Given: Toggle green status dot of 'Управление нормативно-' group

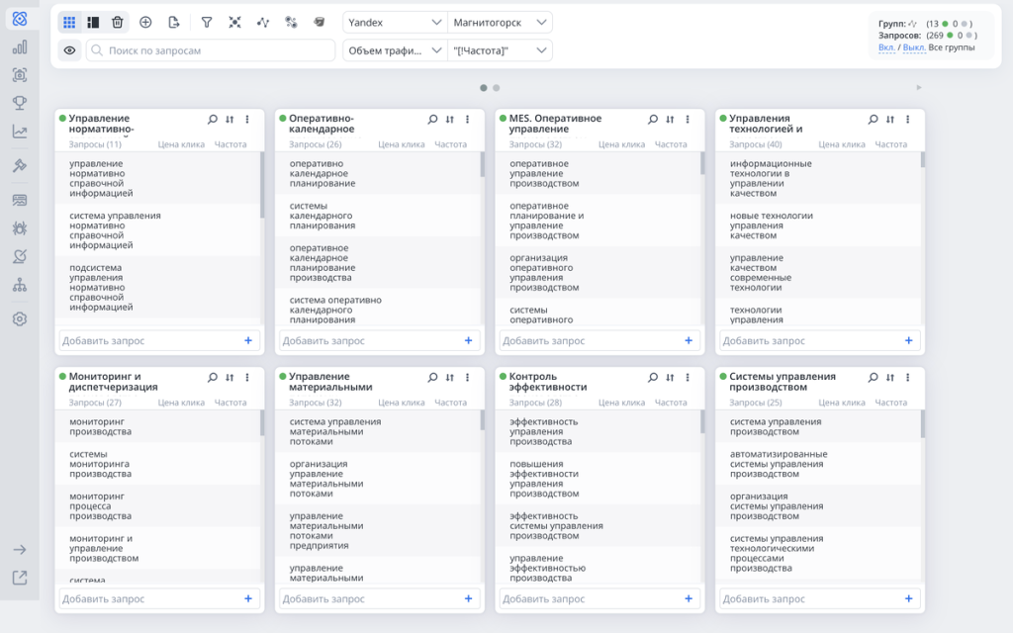Looking at the screenshot, I should 62,119.
